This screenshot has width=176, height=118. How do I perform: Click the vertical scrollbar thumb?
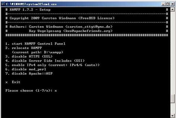tap(172, 99)
